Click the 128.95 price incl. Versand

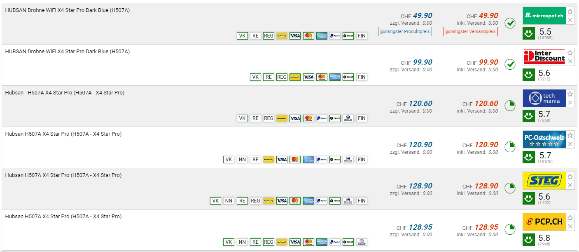(486, 227)
